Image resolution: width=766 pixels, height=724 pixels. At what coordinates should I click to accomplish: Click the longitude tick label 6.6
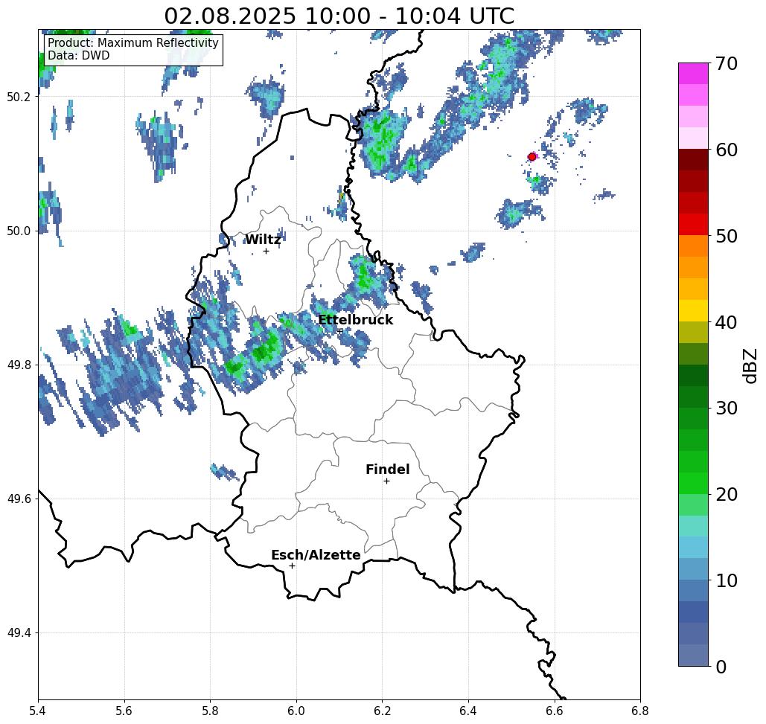(x=555, y=711)
